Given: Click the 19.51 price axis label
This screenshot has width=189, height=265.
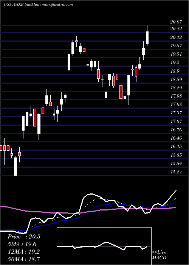Looking at the screenshot, I should pyautogui.click(x=176, y=54).
